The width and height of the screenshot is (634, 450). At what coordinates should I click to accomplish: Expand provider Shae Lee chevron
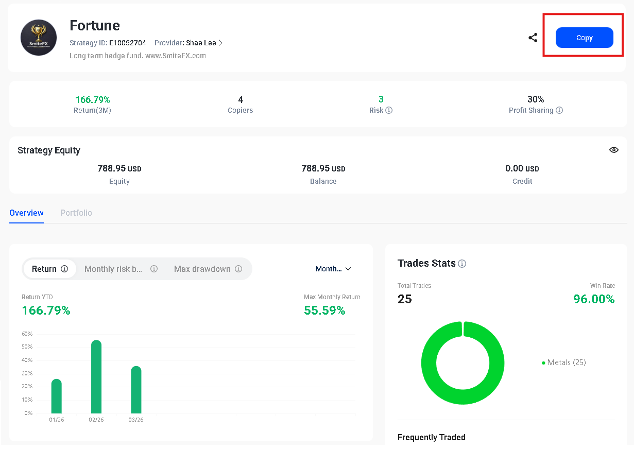[x=221, y=43]
